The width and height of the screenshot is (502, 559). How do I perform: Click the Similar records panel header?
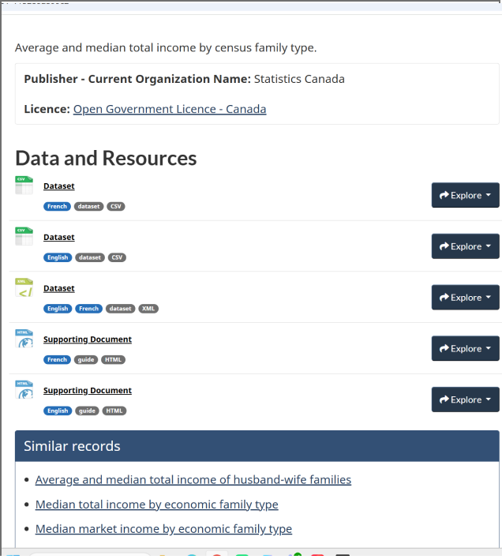(x=257, y=446)
